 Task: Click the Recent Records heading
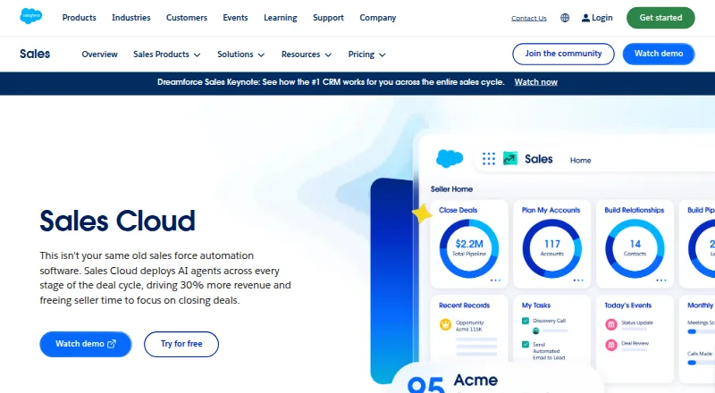click(x=464, y=305)
